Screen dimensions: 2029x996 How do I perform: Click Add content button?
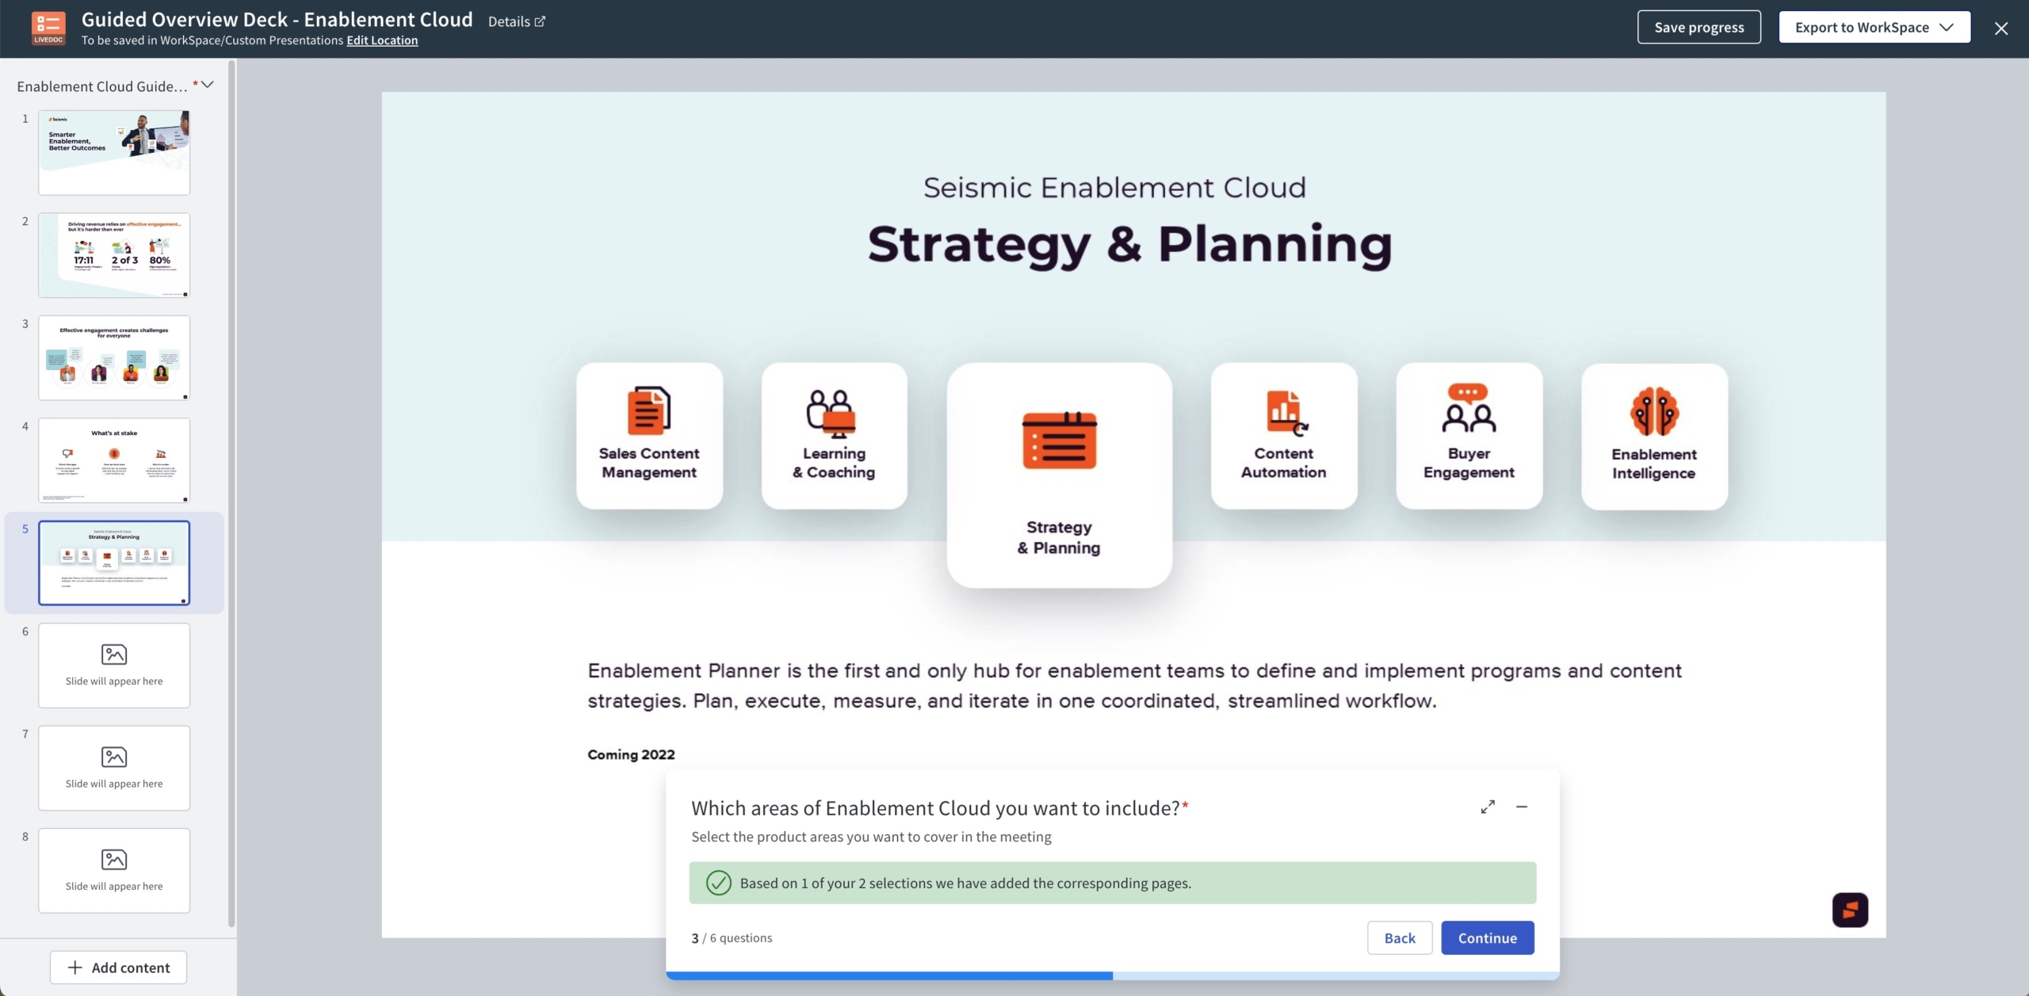tap(118, 967)
